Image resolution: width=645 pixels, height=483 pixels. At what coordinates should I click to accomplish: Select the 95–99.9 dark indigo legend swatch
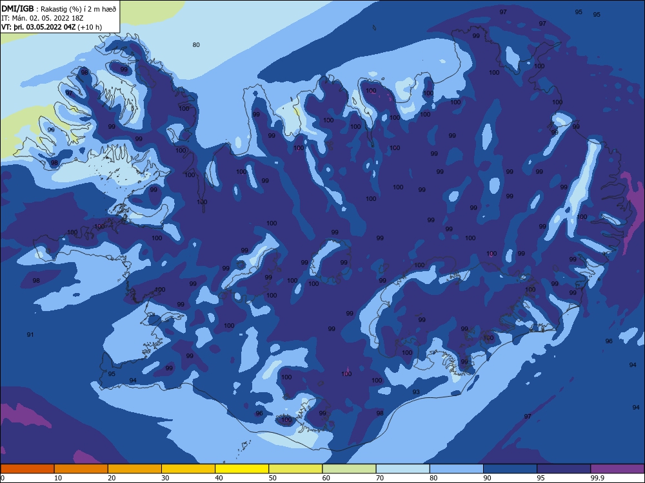[564, 469]
